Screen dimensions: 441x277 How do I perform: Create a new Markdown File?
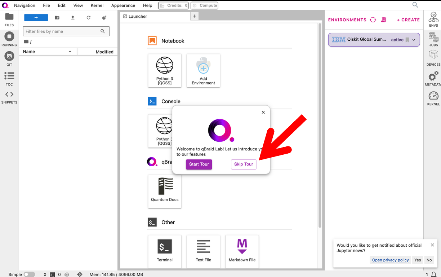[x=242, y=251]
